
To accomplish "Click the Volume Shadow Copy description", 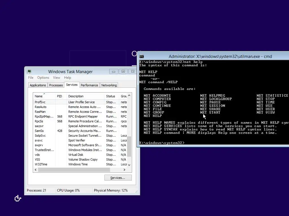I will click(83, 159).
